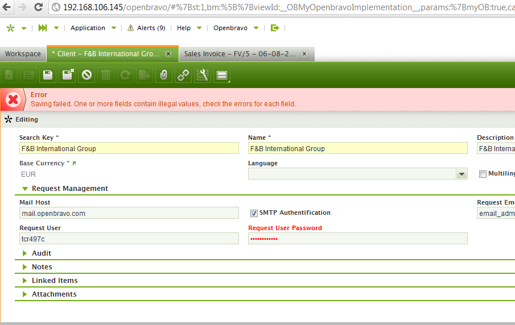Image resolution: width=515 pixels, height=325 pixels.
Task: Click the browser back arrow
Action: 7,7
